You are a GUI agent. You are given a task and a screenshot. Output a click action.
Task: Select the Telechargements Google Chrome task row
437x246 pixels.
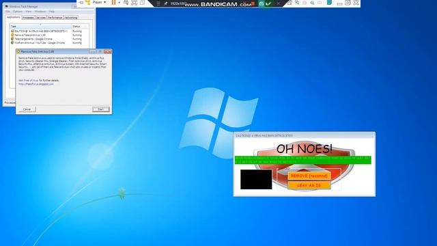click(x=50, y=39)
